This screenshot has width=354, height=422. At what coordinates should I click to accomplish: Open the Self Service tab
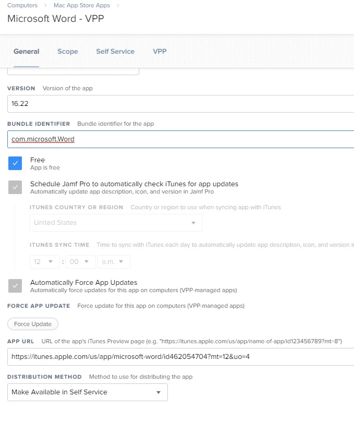tap(115, 52)
